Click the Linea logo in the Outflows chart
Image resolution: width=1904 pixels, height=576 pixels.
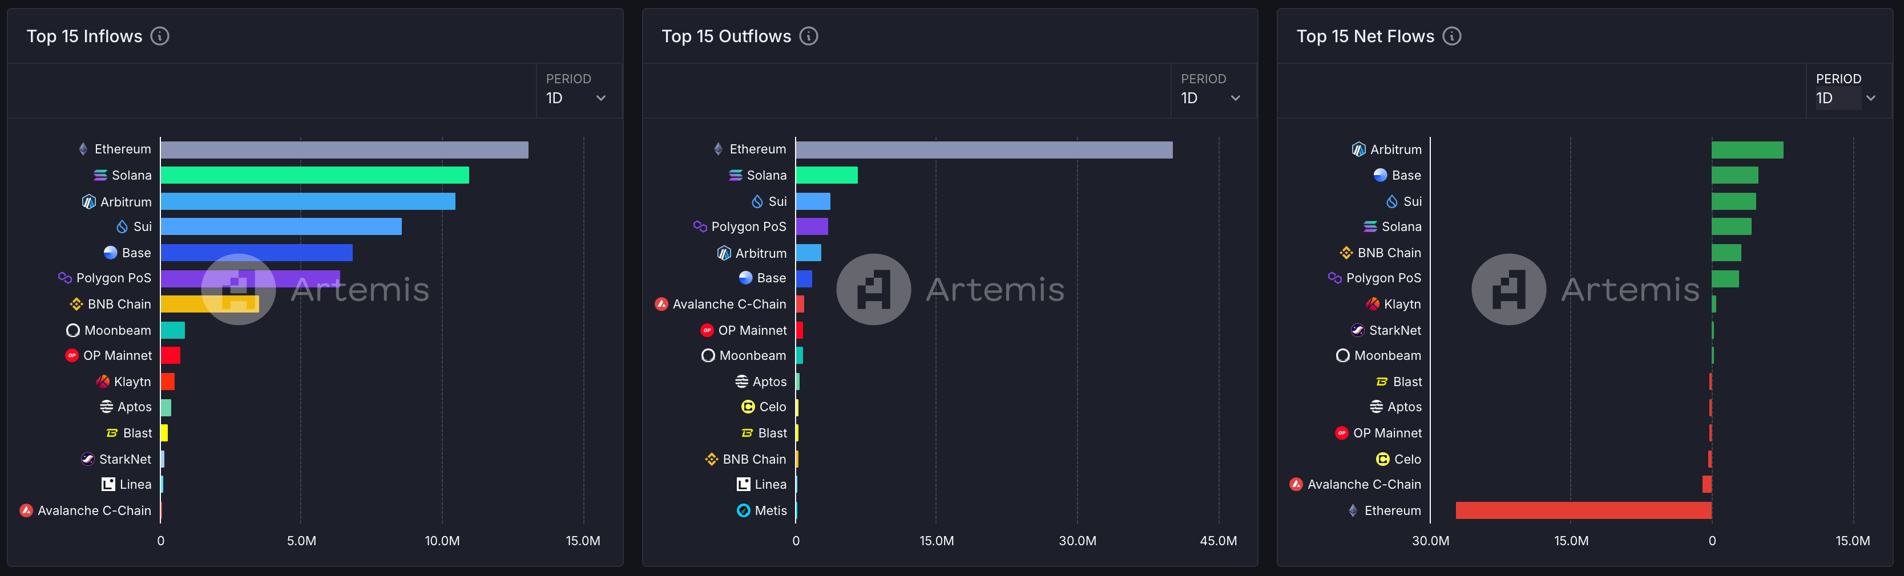point(744,484)
